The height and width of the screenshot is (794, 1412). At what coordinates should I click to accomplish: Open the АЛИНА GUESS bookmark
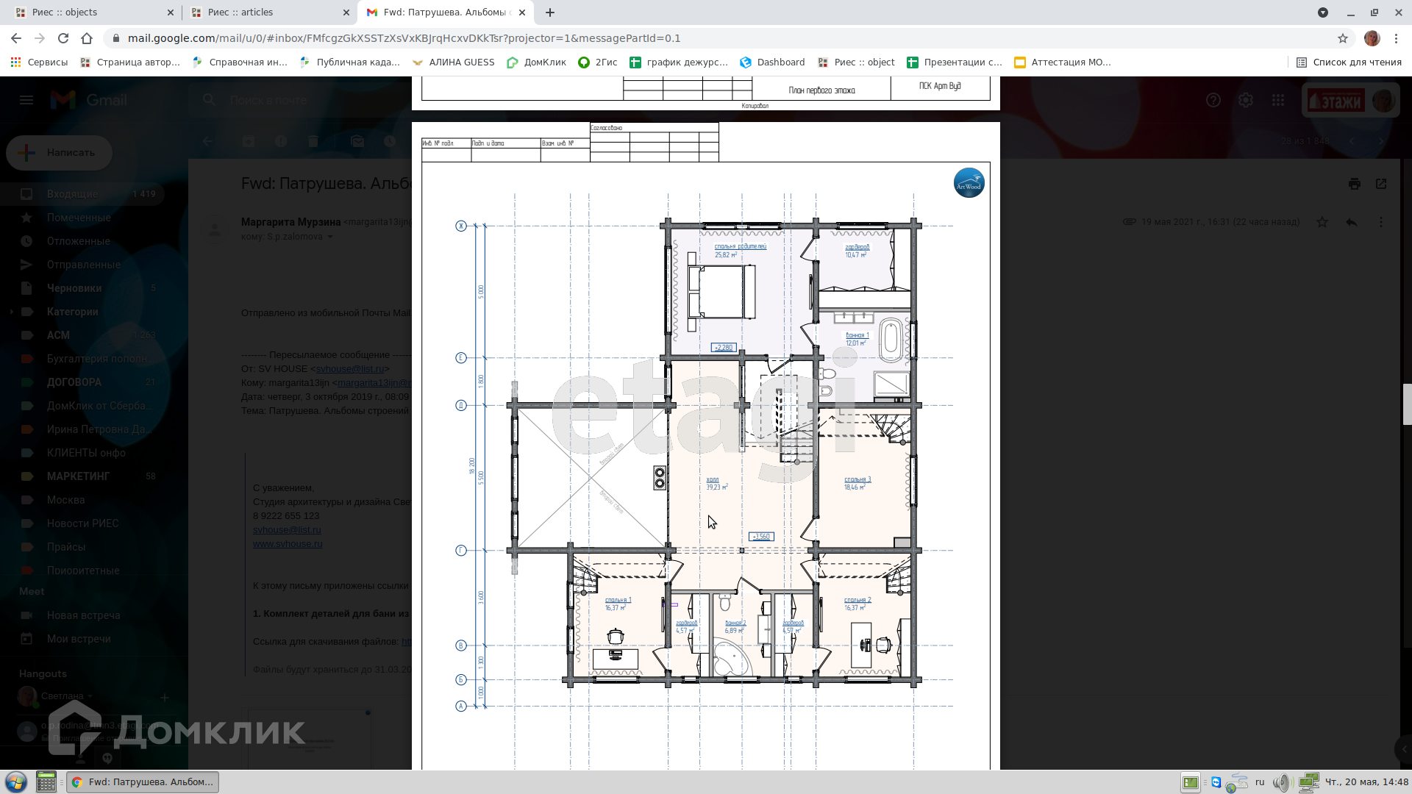coord(453,62)
